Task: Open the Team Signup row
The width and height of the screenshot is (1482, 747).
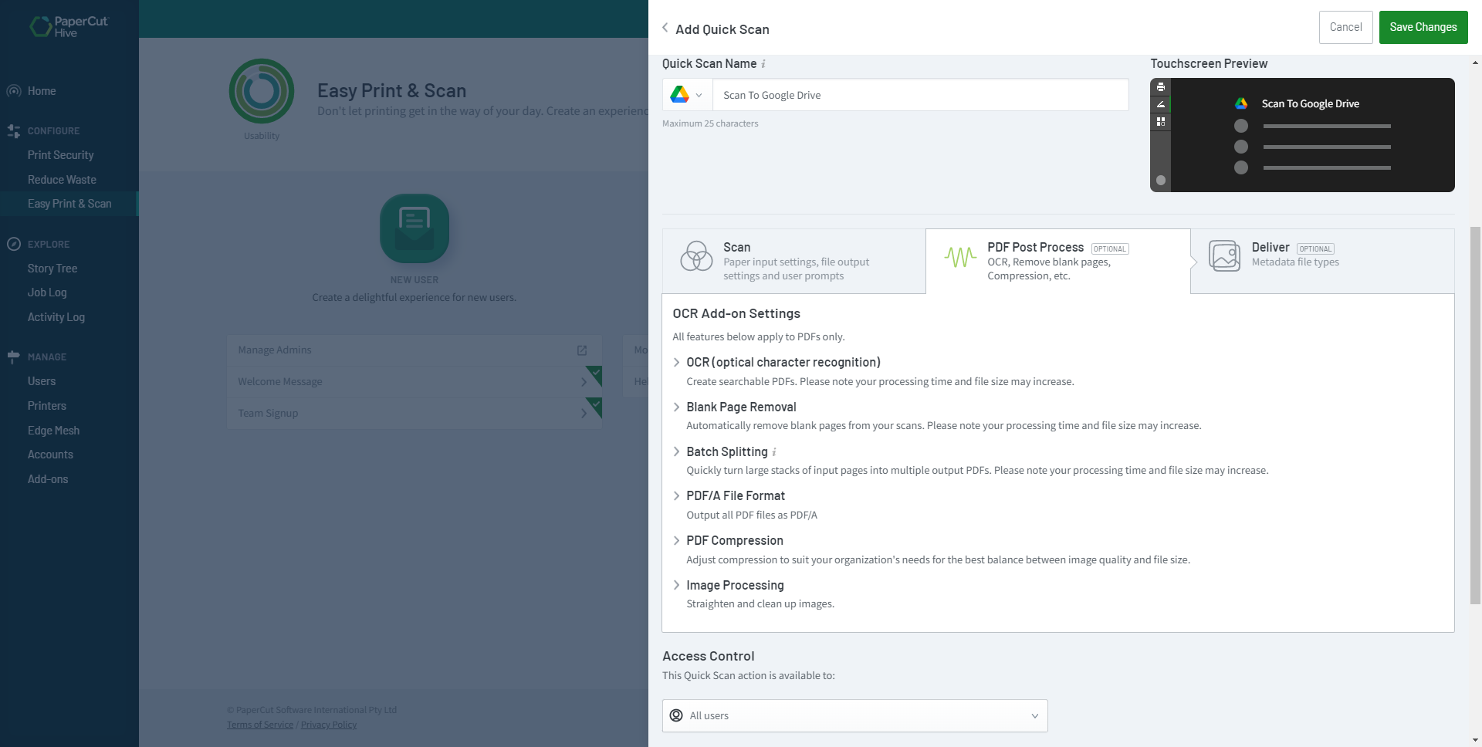Action: 414,414
